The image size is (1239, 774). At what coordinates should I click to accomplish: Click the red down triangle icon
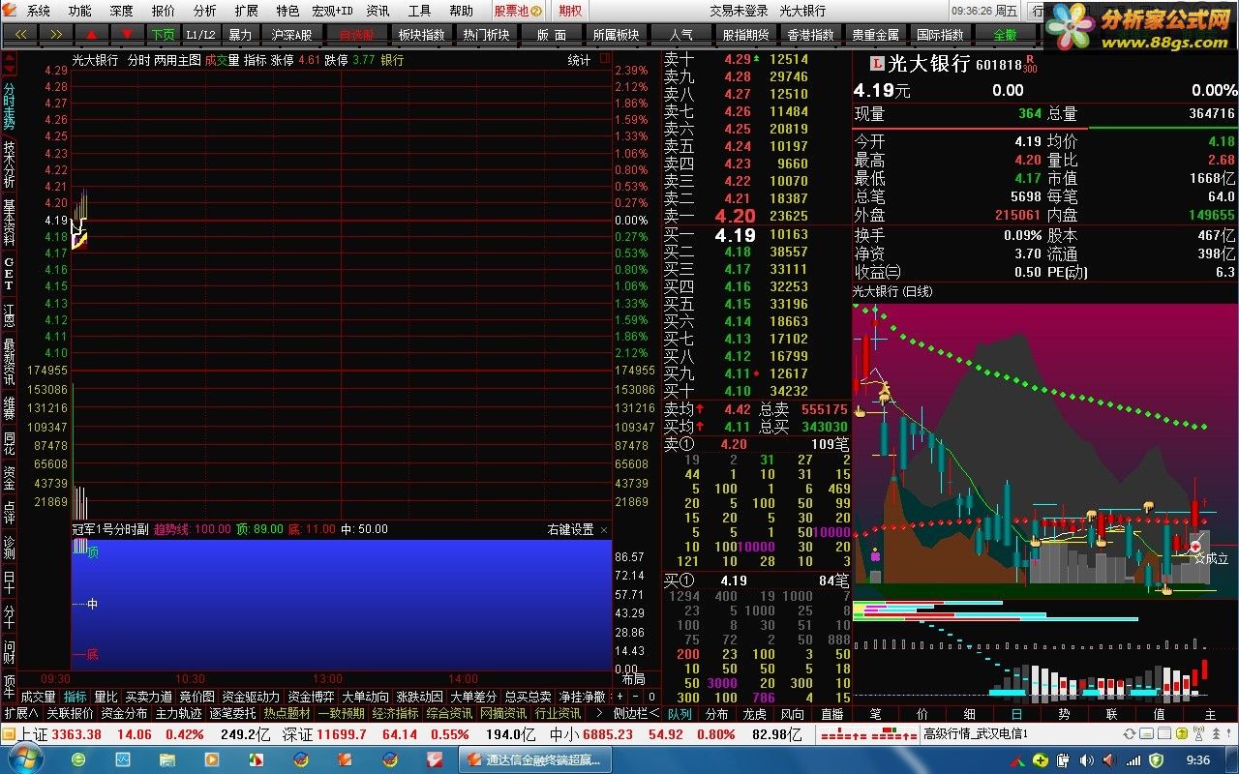pos(127,34)
